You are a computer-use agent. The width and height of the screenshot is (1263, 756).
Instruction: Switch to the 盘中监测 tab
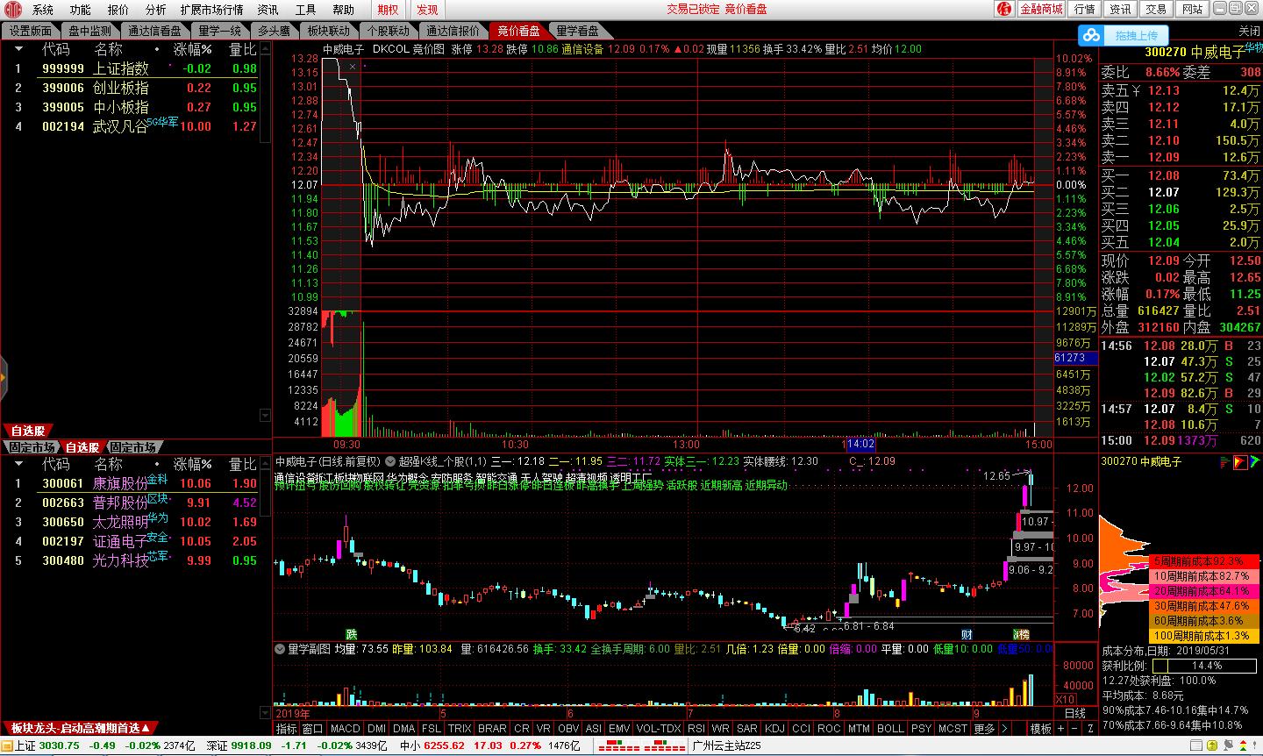pyautogui.click(x=90, y=31)
